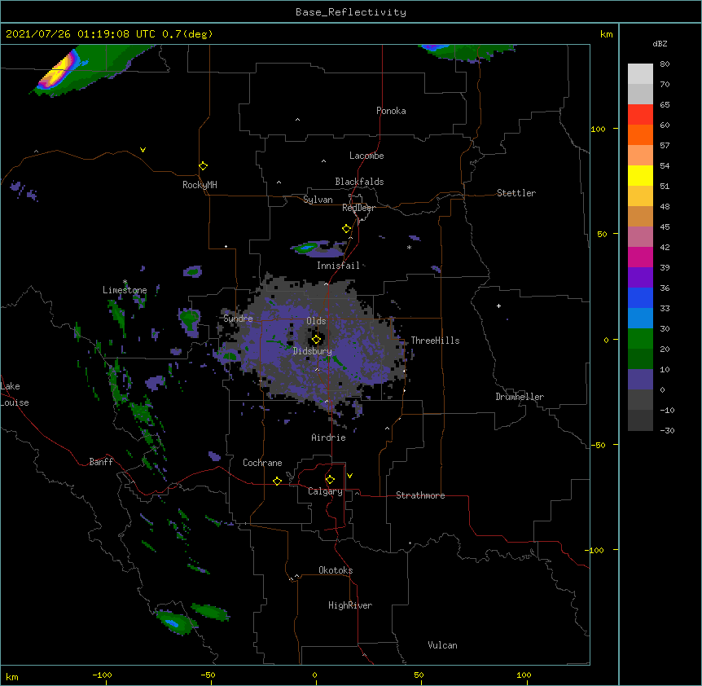Click the Vulcan label

[442, 645]
